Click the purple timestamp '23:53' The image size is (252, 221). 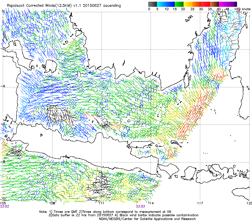(x=140, y=206)
